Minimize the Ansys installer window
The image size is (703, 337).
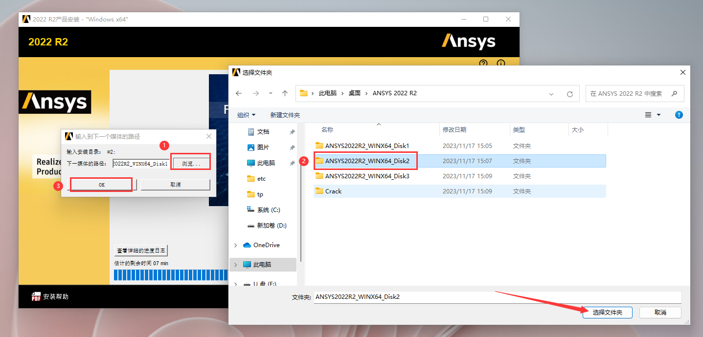tap(464, 19)
